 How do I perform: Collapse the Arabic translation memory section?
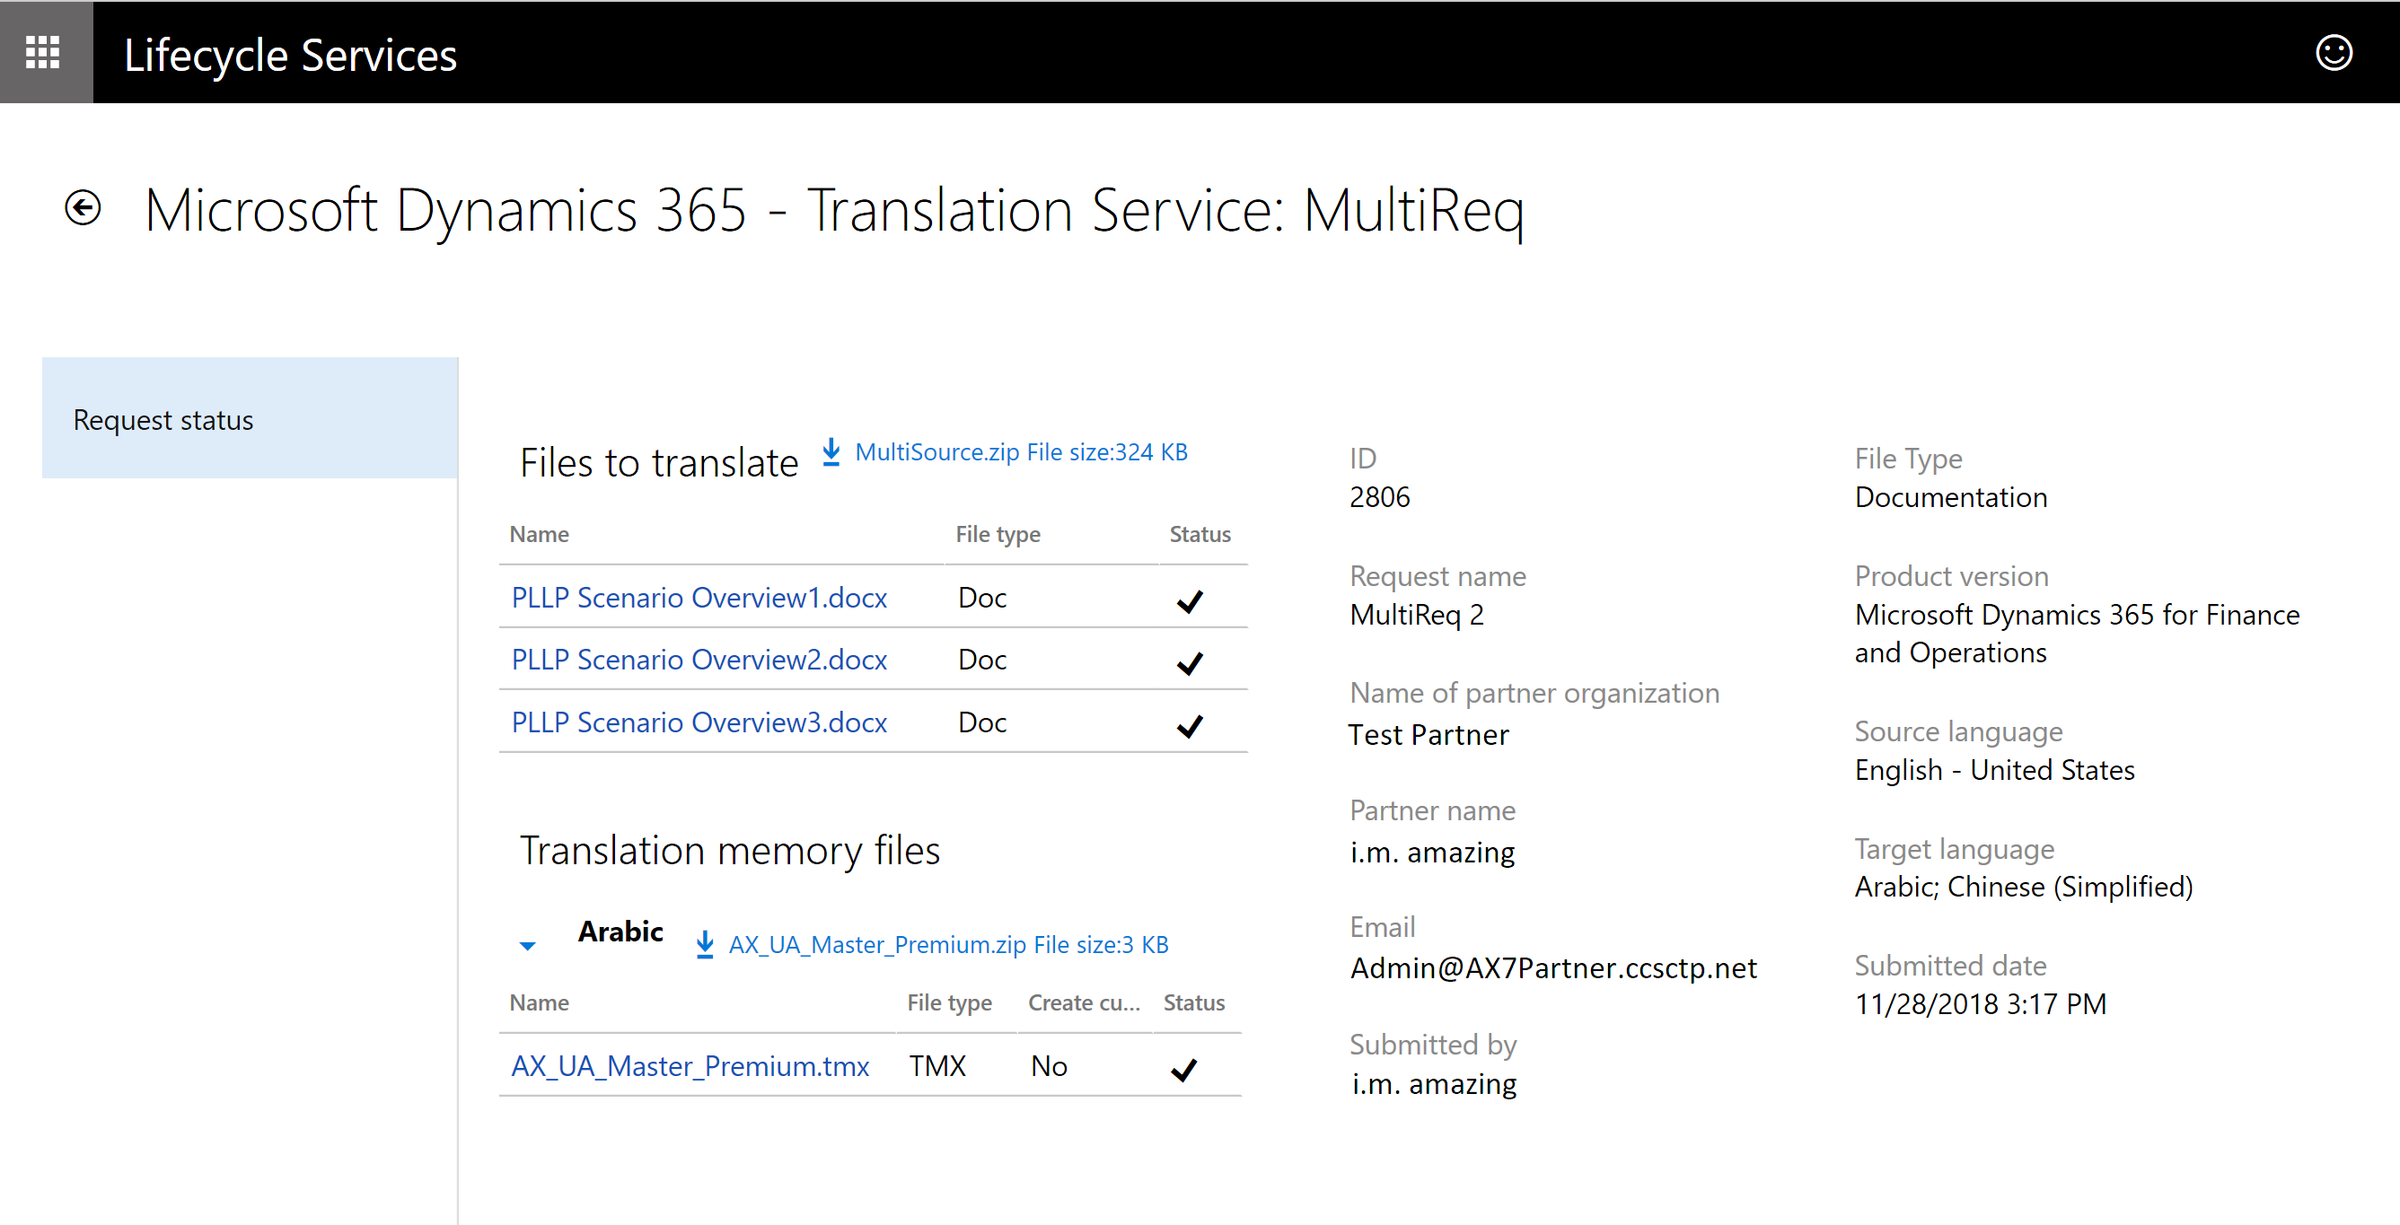coord(527,946)
